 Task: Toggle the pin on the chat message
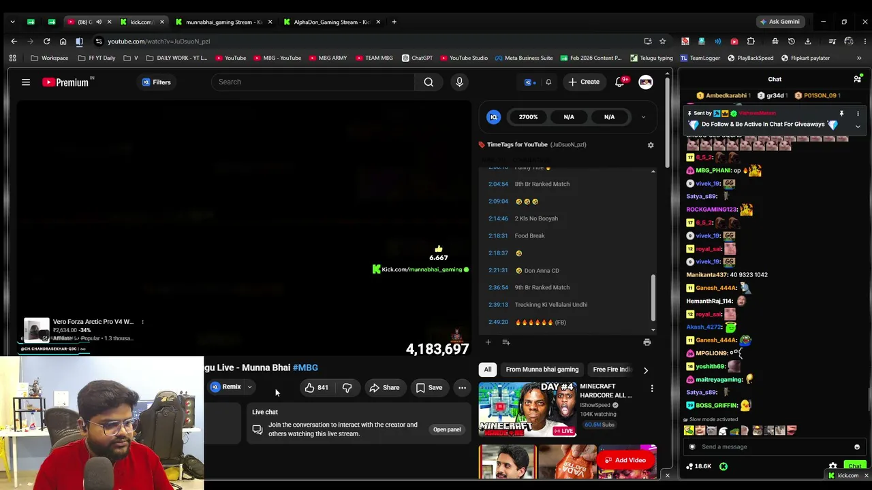pyautogui.click(x=841, y=114)
